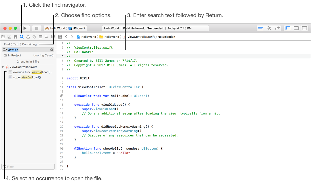The image size is (311, 183).
Task: Click the Run (play) button
Action: [25, 28]
